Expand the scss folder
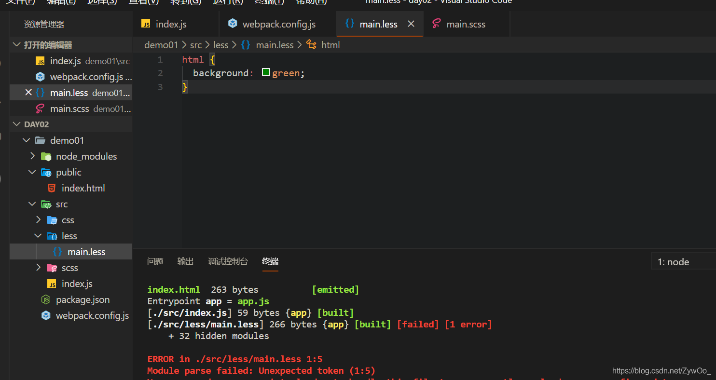Screen dimensions: 716x380 38,268
